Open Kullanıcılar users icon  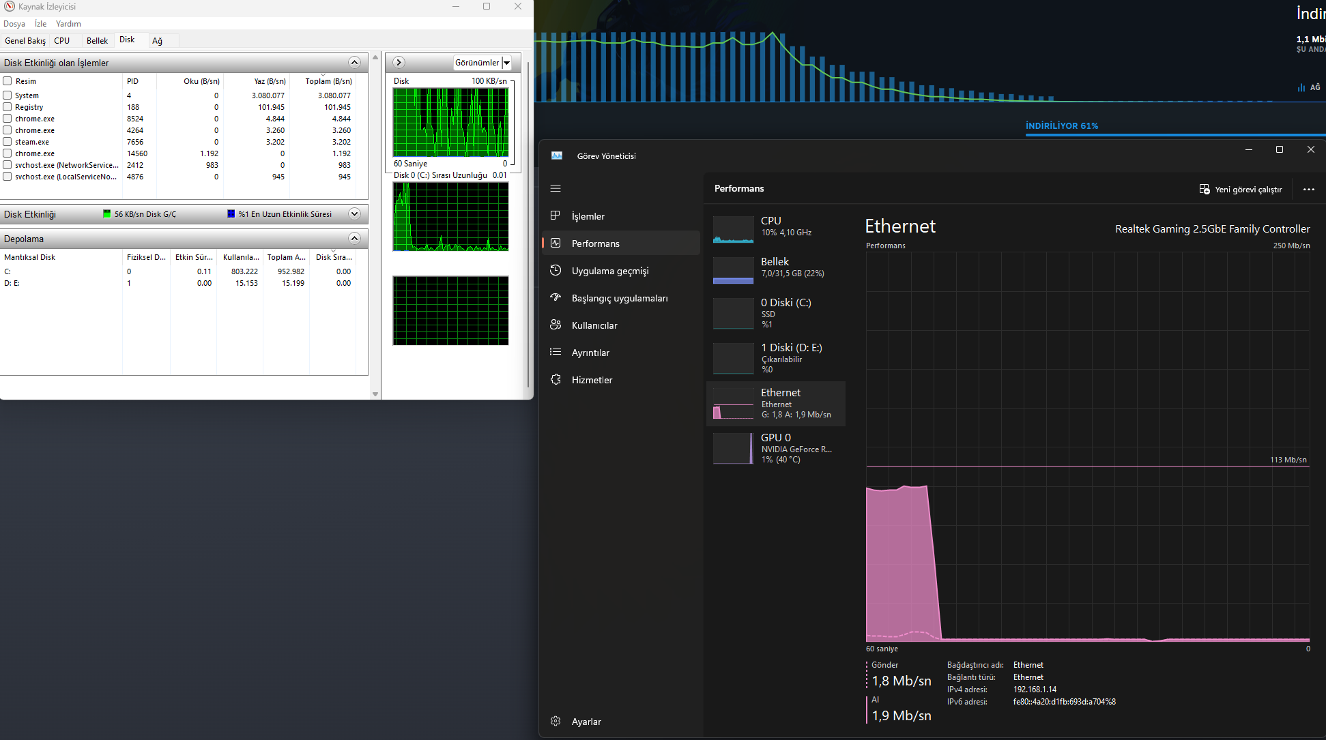pos(556,325)
